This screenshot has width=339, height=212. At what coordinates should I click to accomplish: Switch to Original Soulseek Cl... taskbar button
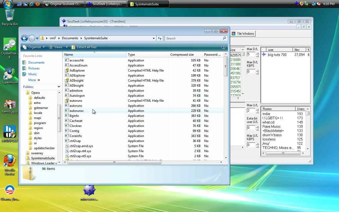(64, 4)
